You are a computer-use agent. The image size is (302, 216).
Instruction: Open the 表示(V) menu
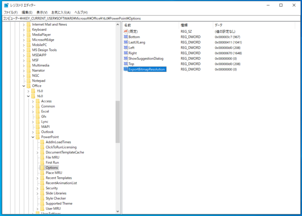pos(42,12)
